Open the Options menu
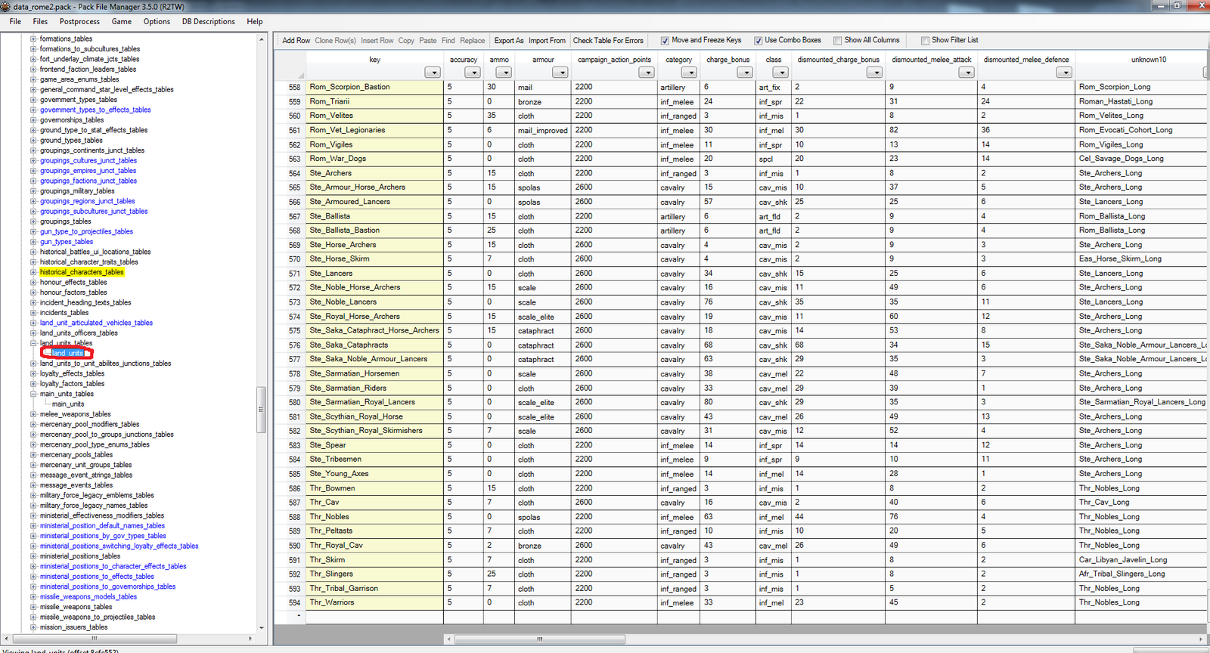 pyautogui.click(x=157, y=22)
